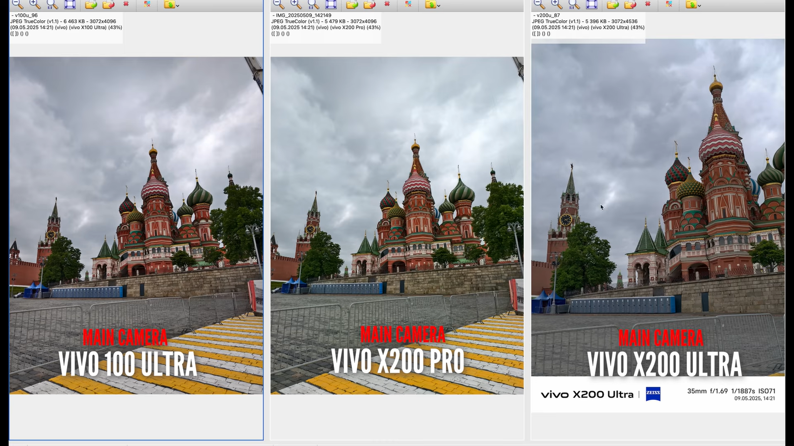The image size is (794, 446).
Task: Click the "6 463 KB - 3072x4096" info line
Action: pyautogui.click(x=64, y=21)
